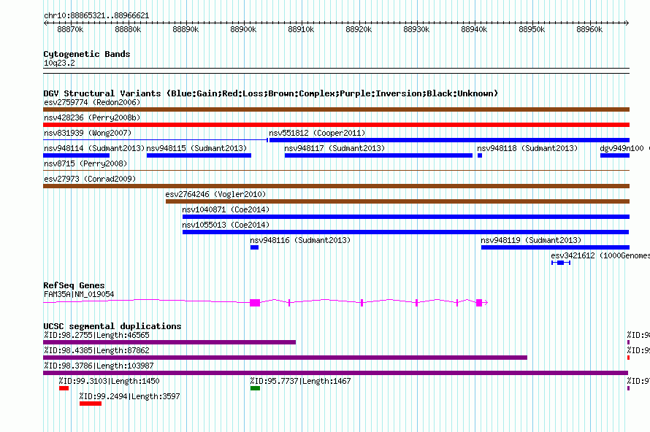Click the 88930k ruler tick label
The height and width of the screenshot is (432, 650).
pyautogui.click(x=416, y=29)
